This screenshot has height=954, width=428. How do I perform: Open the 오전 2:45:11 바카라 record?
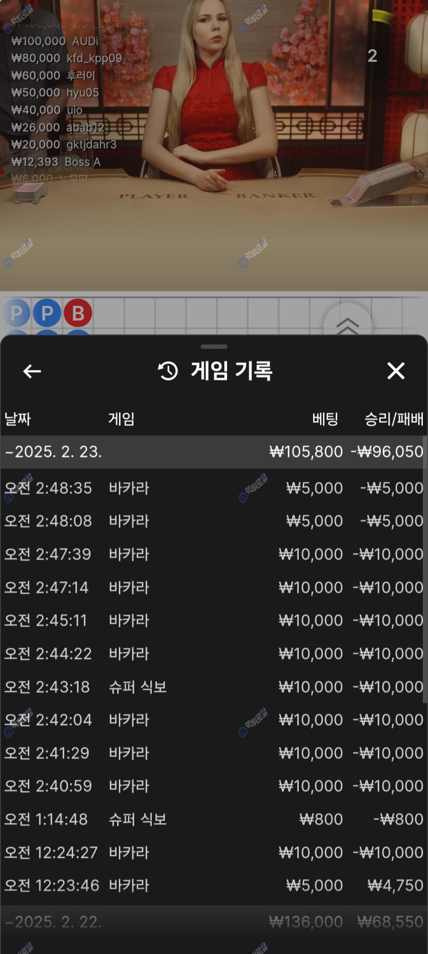[x=214, y=620]
